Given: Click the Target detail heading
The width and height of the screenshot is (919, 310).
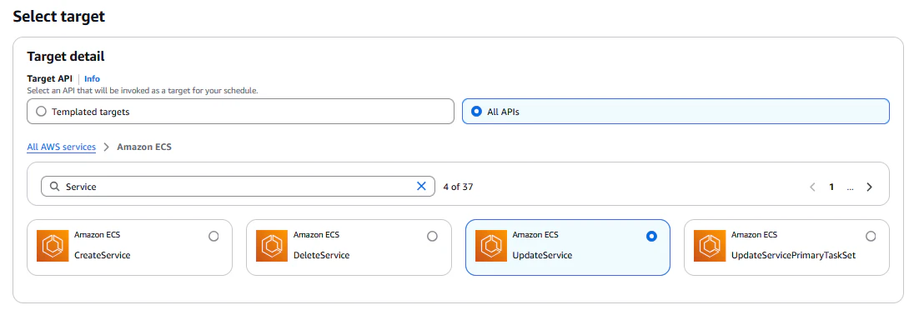Looking at the screenshot, I should point(66,57).
